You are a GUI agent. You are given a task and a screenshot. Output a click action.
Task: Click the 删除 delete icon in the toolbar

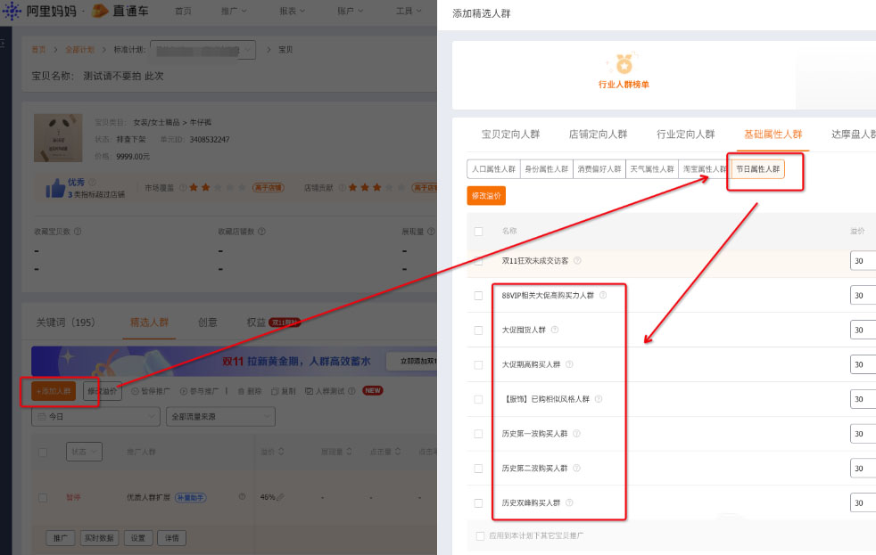coord(241,390)
